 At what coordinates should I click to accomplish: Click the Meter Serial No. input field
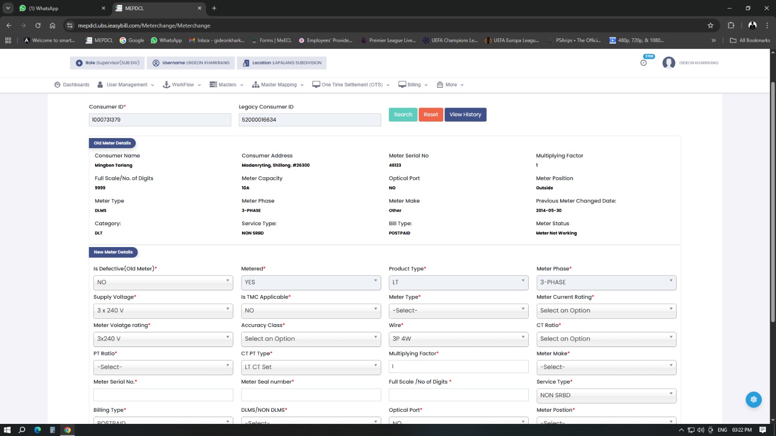pyautogui.click(x=163, y=395)
